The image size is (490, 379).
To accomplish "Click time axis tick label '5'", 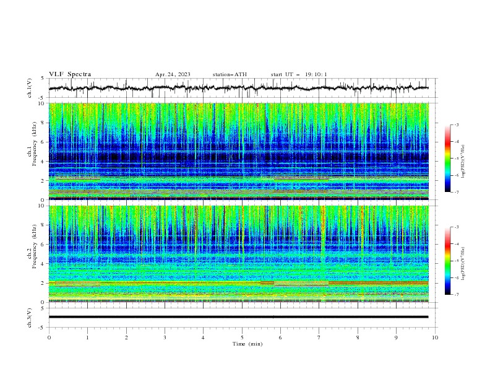I will tap(242, 338).
